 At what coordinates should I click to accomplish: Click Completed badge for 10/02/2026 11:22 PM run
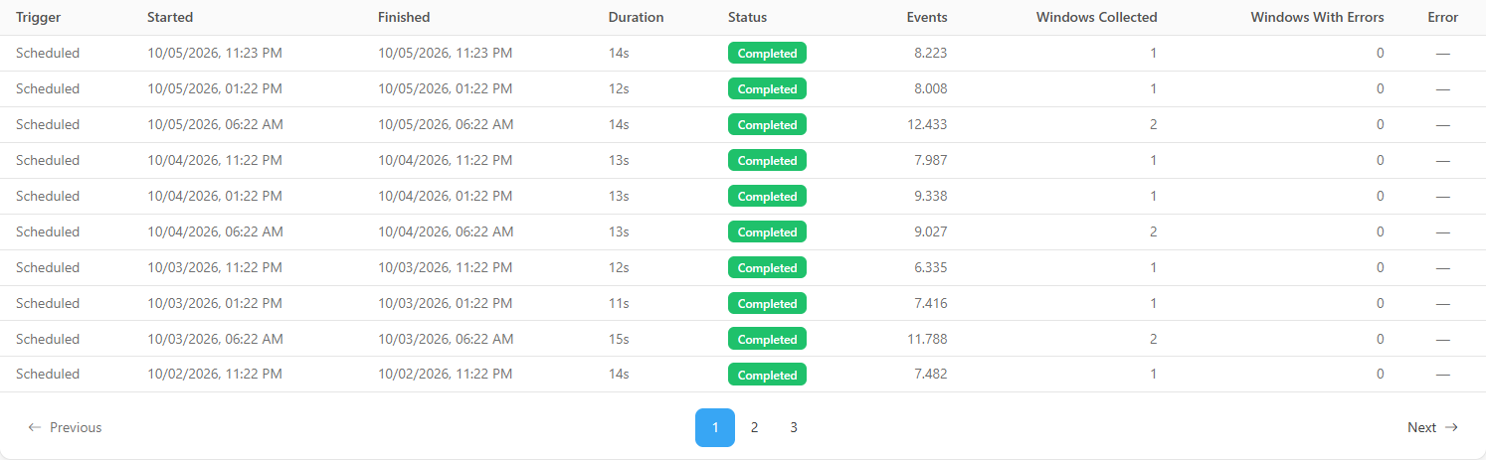tap(767, 376)
